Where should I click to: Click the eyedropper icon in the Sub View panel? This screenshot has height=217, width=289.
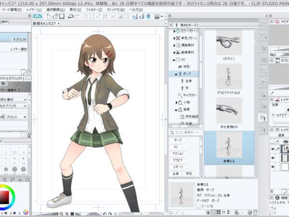(x=272, y=93)
